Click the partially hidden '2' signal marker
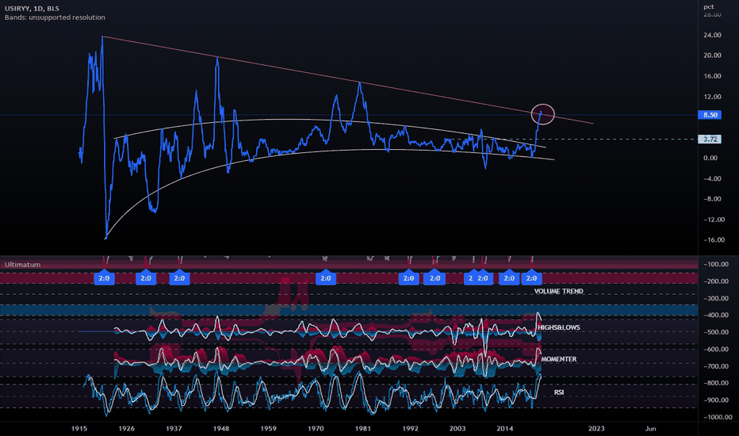 point(469,278)
